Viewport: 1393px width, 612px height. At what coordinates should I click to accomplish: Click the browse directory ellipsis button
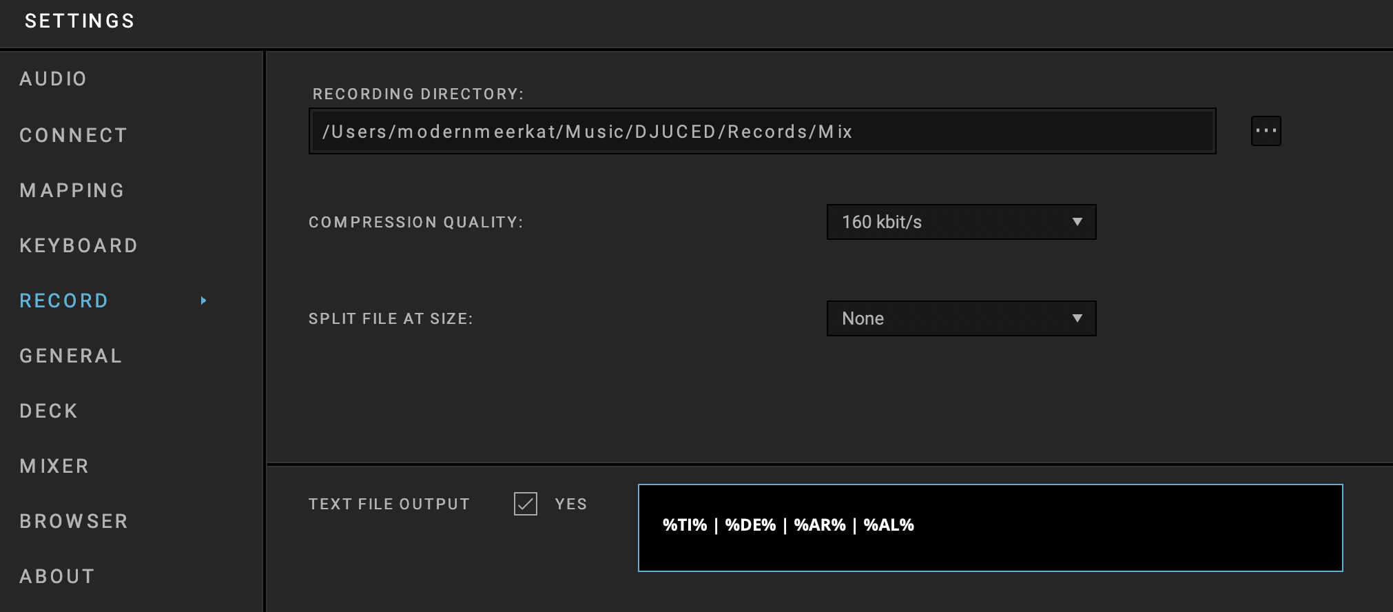[x=1266, y=131]
